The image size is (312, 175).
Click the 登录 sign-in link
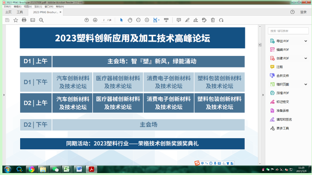click(x=303, y=12)
